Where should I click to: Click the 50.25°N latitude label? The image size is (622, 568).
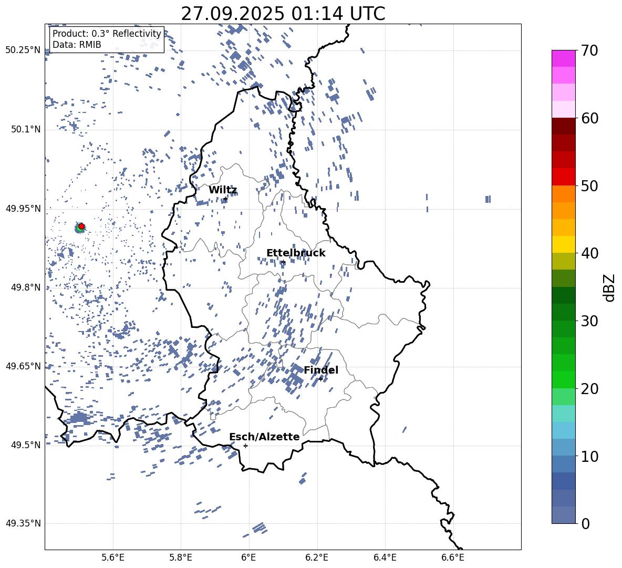[x=23, y=50]
